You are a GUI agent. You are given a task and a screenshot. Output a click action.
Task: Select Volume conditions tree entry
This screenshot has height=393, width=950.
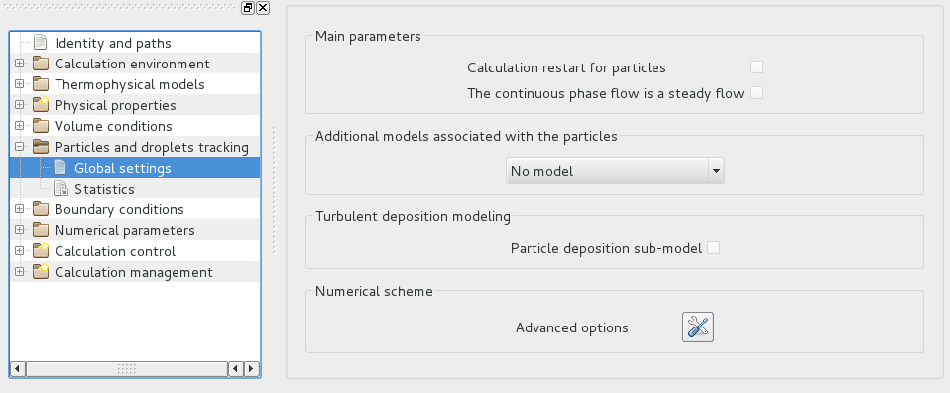[x=113, y=126]
